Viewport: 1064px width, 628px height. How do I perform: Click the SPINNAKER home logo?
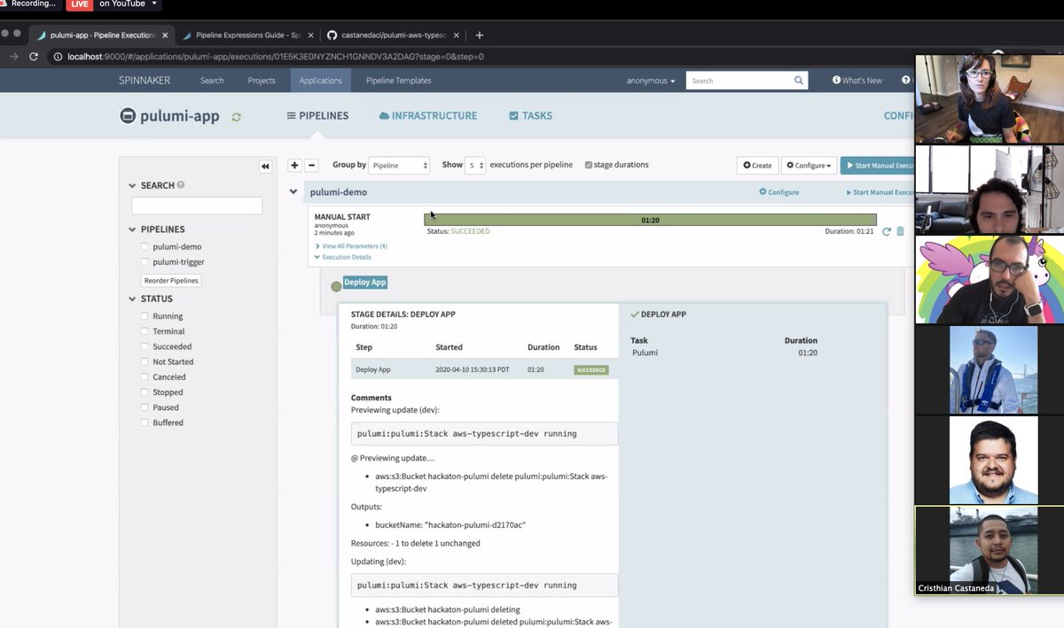point(146,81)
